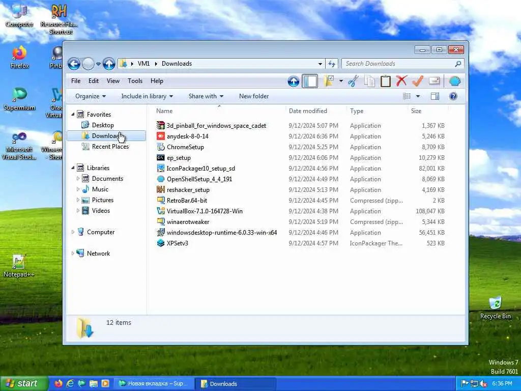Image resolution: width=521 pixels, height=391 pixels.
Task: Click the Supermium taskbar button
Action: [154, 384]
